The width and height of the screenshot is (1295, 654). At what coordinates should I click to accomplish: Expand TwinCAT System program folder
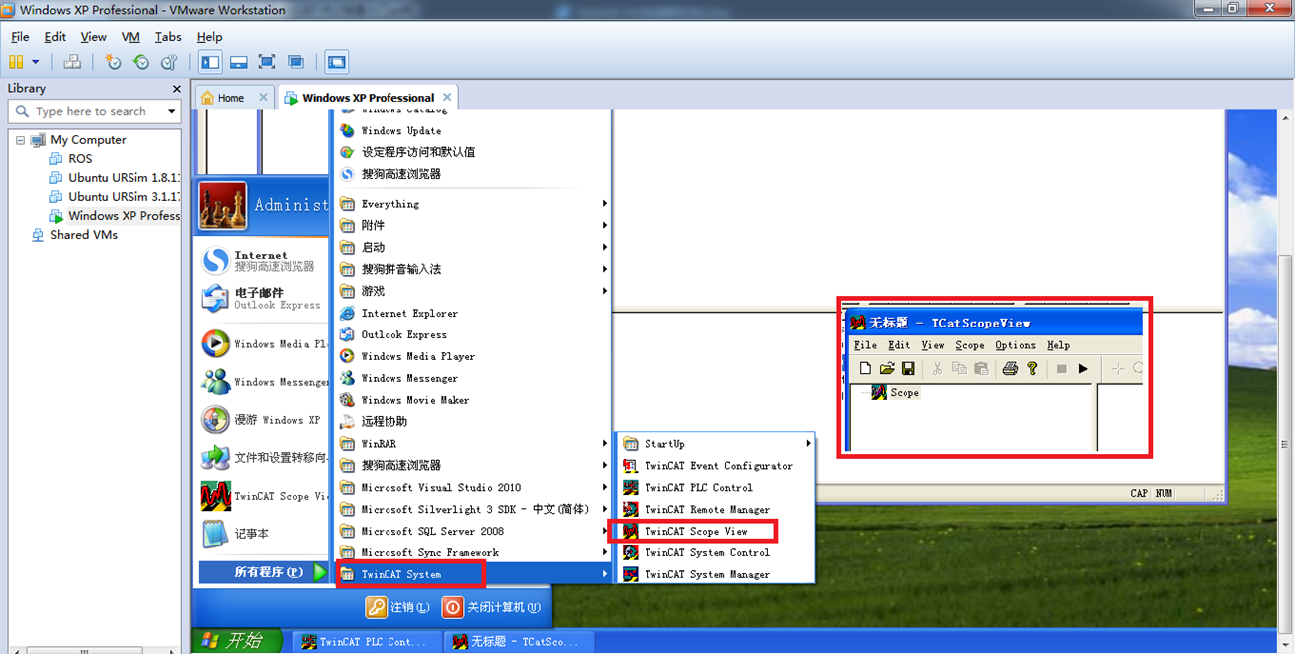point(472,575)
